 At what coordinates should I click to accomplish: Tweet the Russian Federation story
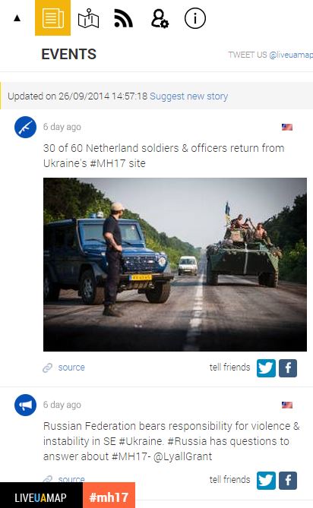pyautogui.click(x=266, y=480)
